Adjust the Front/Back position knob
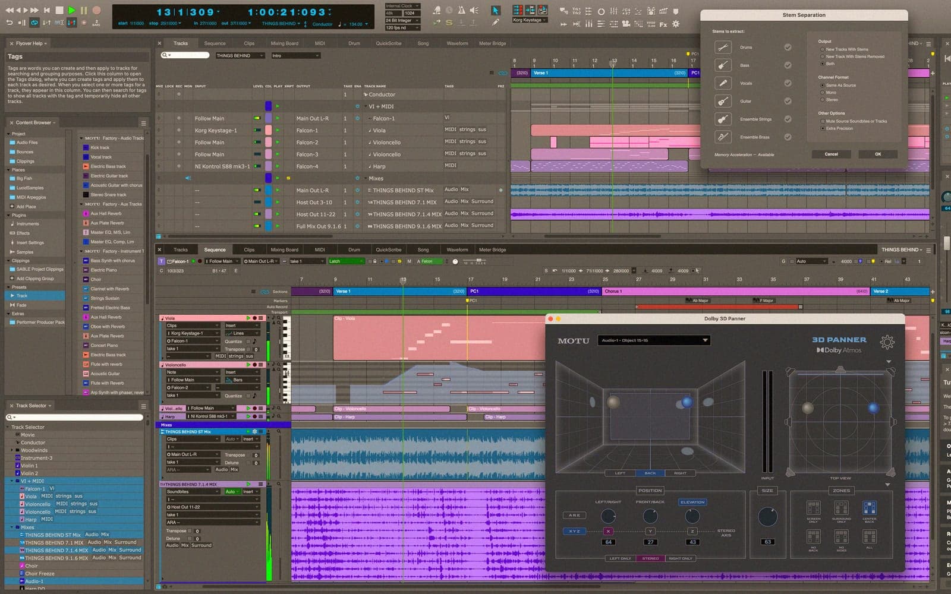This screenshot has height=594, width=951. click(650, 516)
